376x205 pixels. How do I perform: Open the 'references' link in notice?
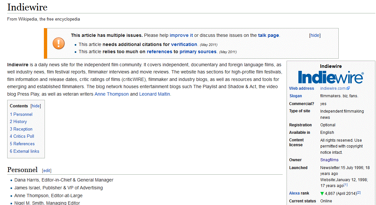point(160,52)
